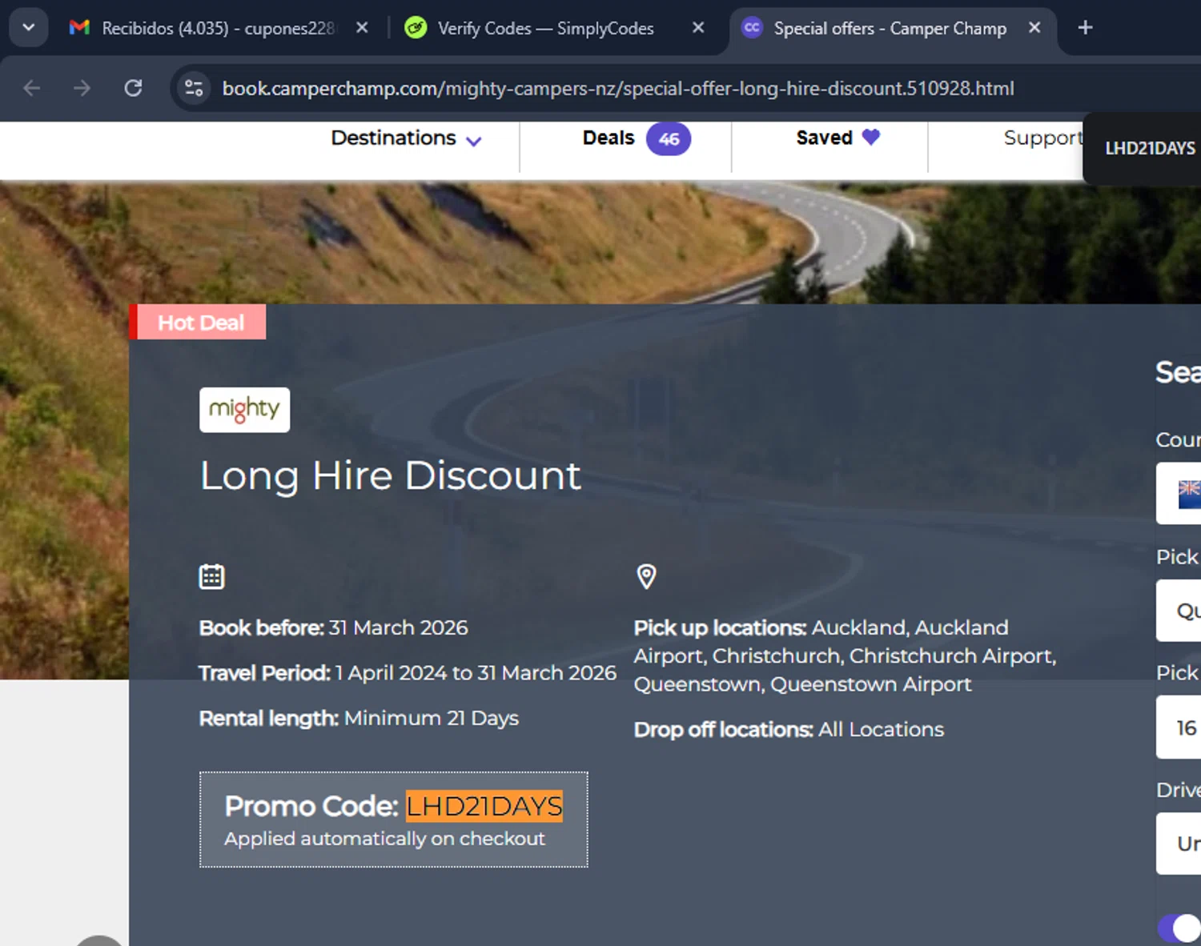The height and width of the screenshot is (946, 1201).
Task: Click the calendar icon above Book before
Action: 211,576
